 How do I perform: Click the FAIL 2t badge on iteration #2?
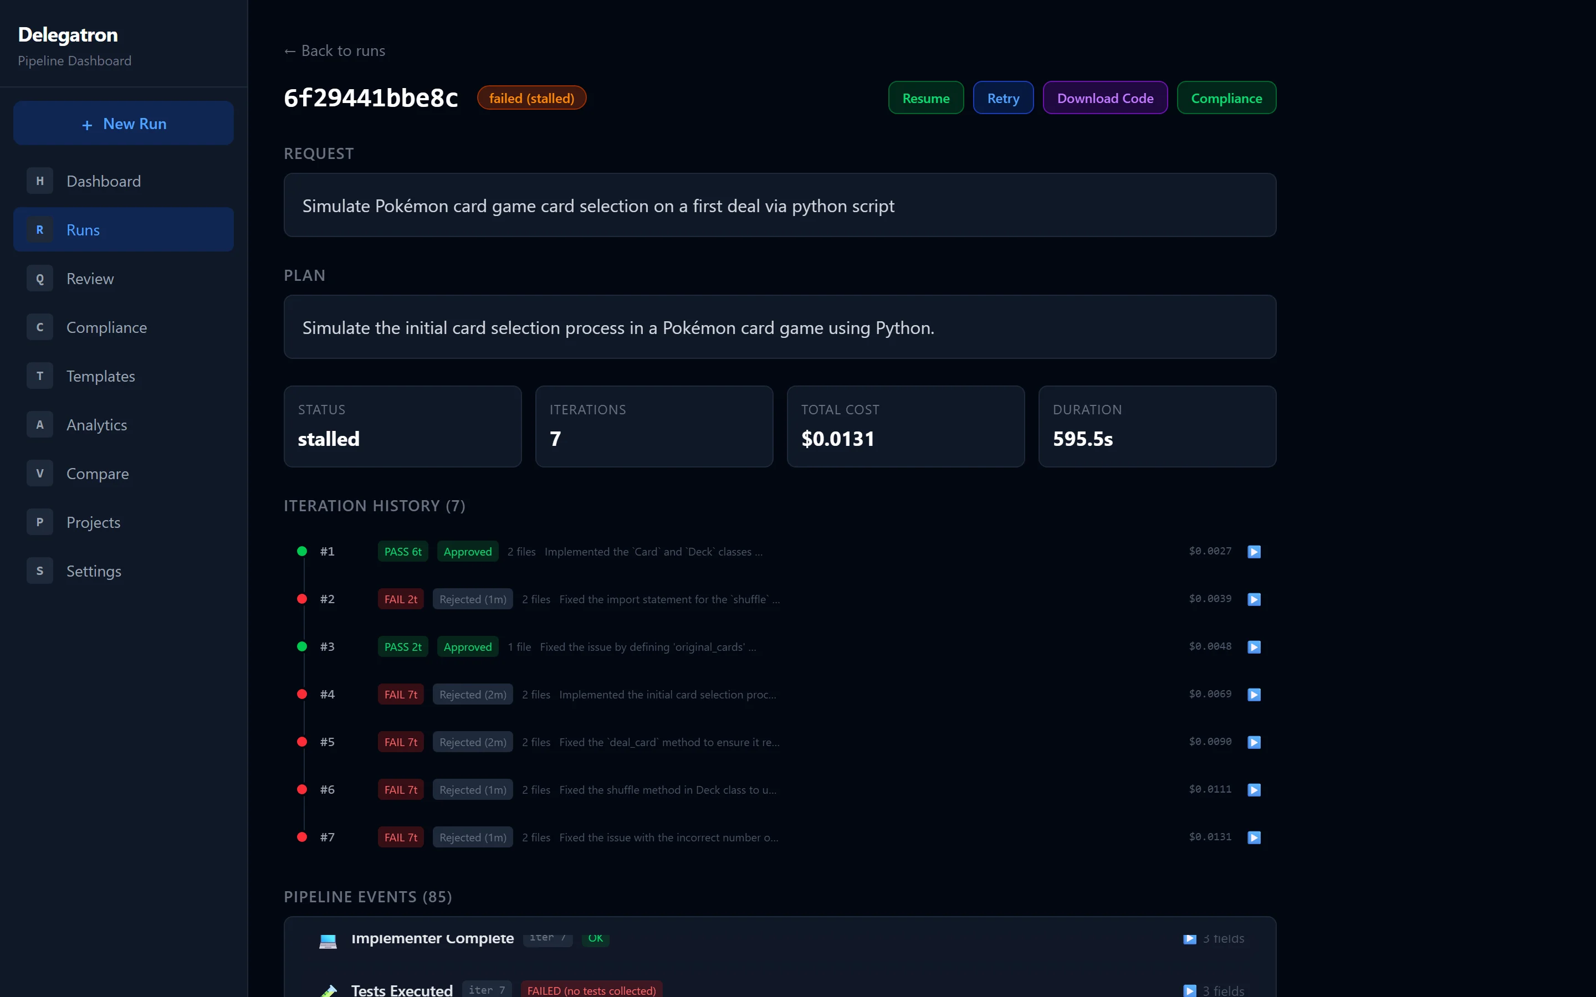[400, 599]
